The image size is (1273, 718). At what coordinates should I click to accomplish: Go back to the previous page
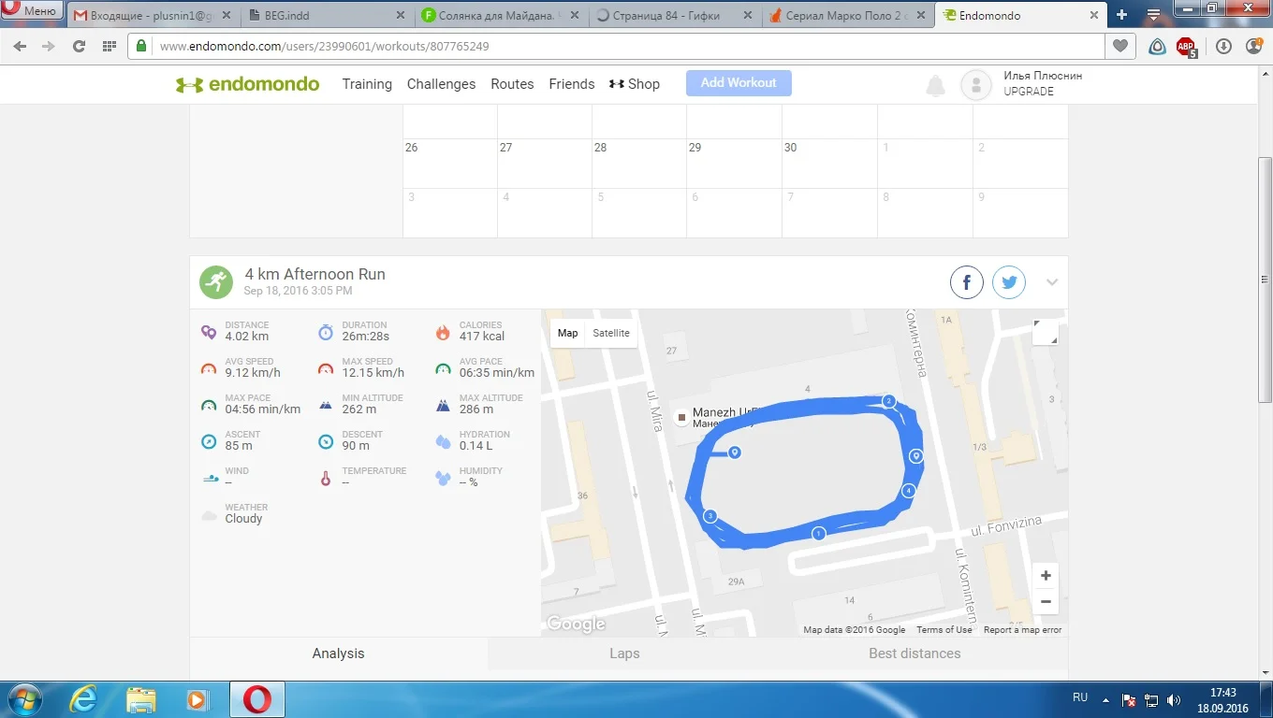(x=20, y=46)
